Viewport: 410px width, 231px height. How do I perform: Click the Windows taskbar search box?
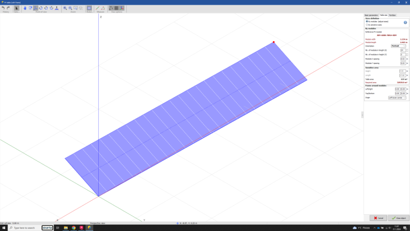click(x=25, y=228)
